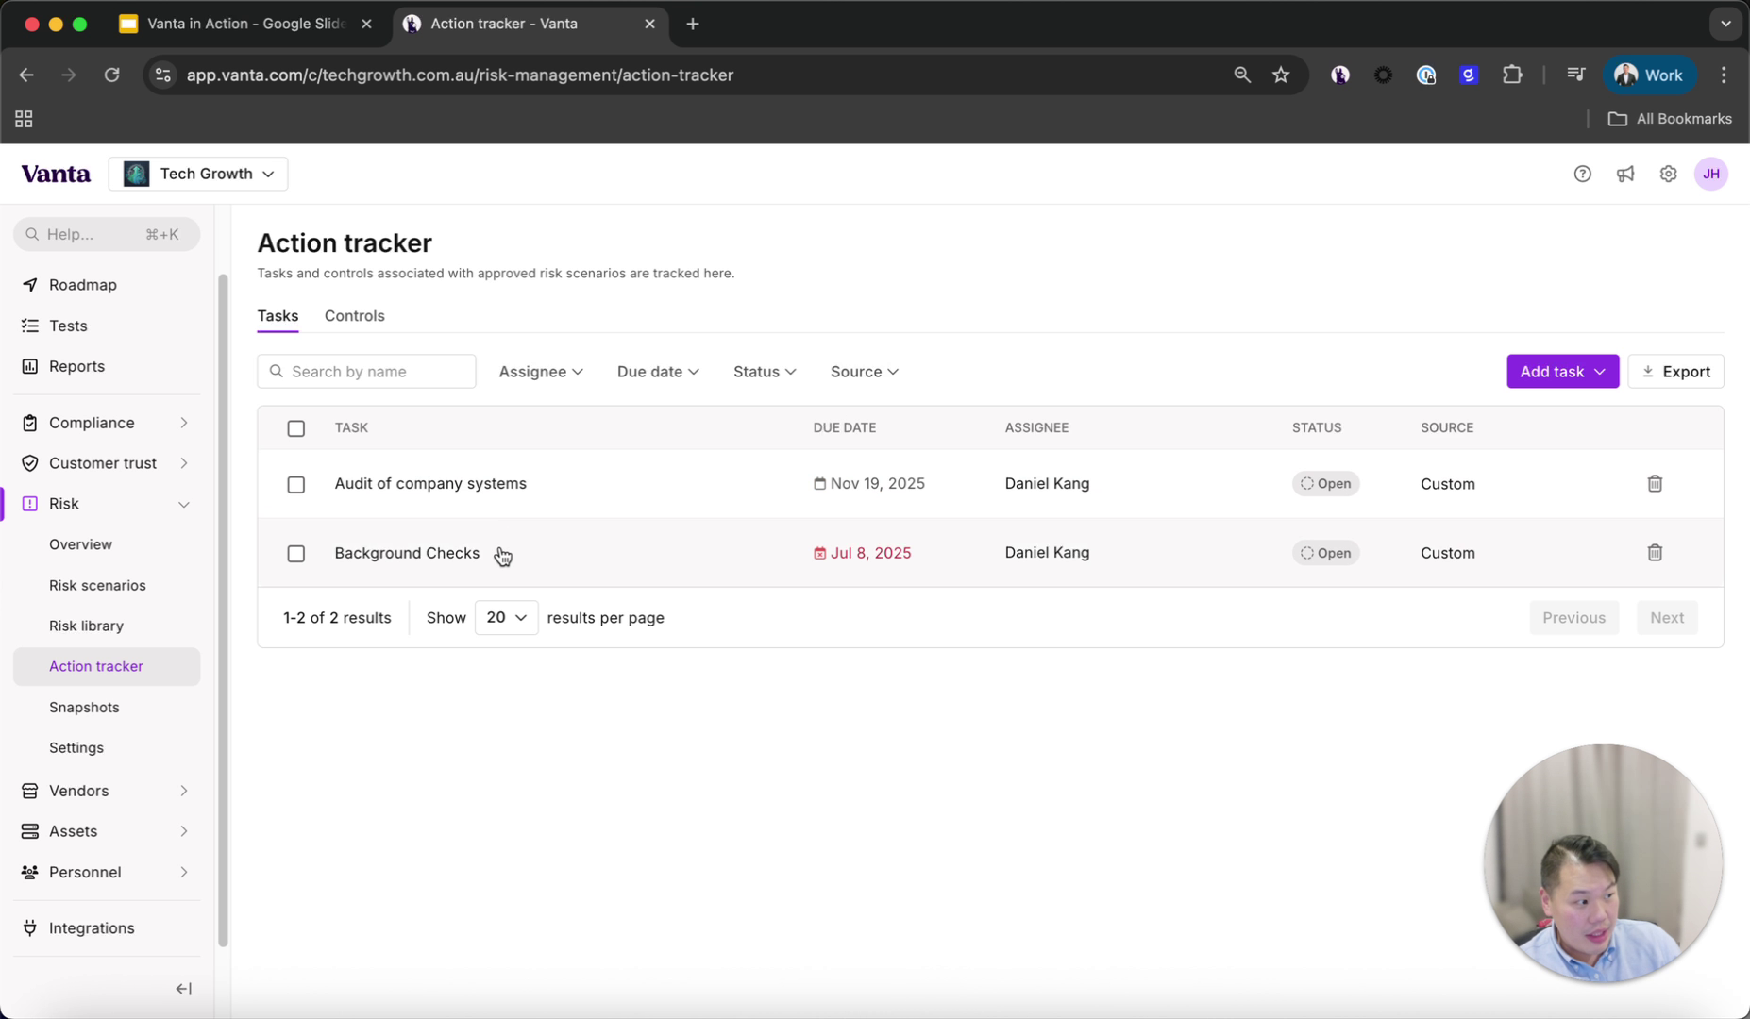Open the Integrations section in the sidebar
This screenshot has width=1750, height=1019.
[90, 927]
